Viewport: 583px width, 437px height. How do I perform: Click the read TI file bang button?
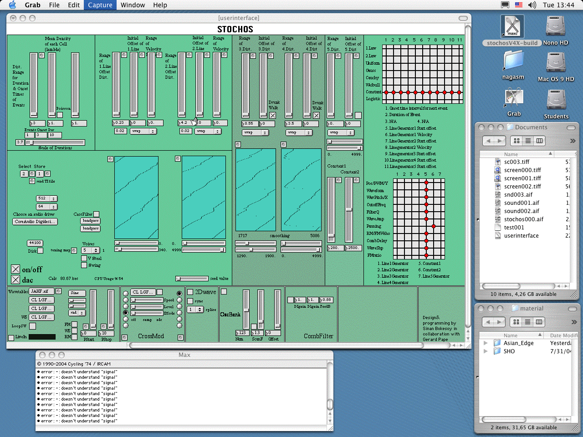[x=32, y=181]
